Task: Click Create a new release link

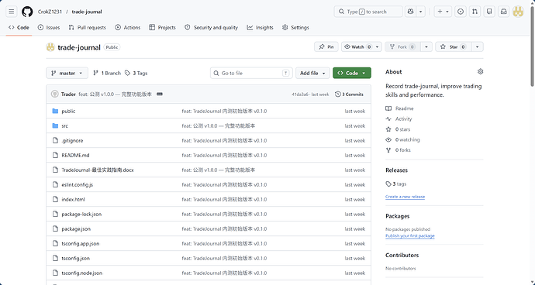Action: pyautogui.click(x=405, y=197)
